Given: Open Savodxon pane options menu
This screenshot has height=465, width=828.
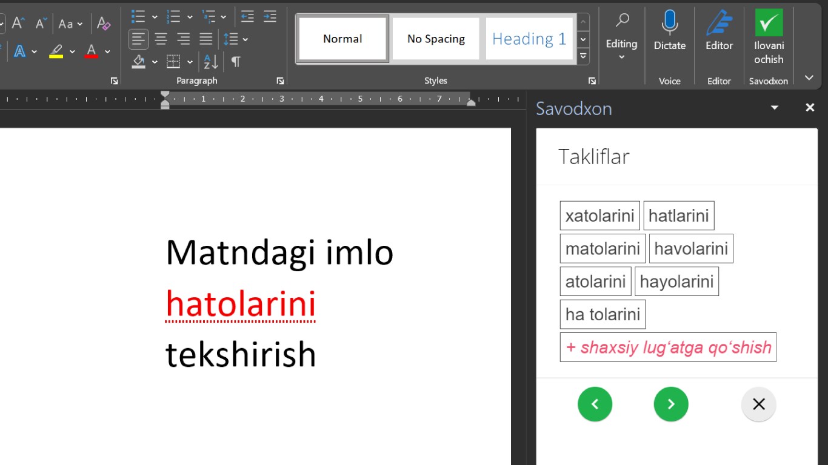Looking at the screenshot, I should [774, 108].
